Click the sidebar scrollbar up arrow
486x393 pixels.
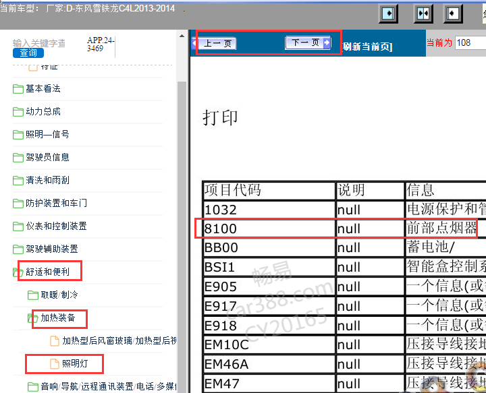point(182,36)
